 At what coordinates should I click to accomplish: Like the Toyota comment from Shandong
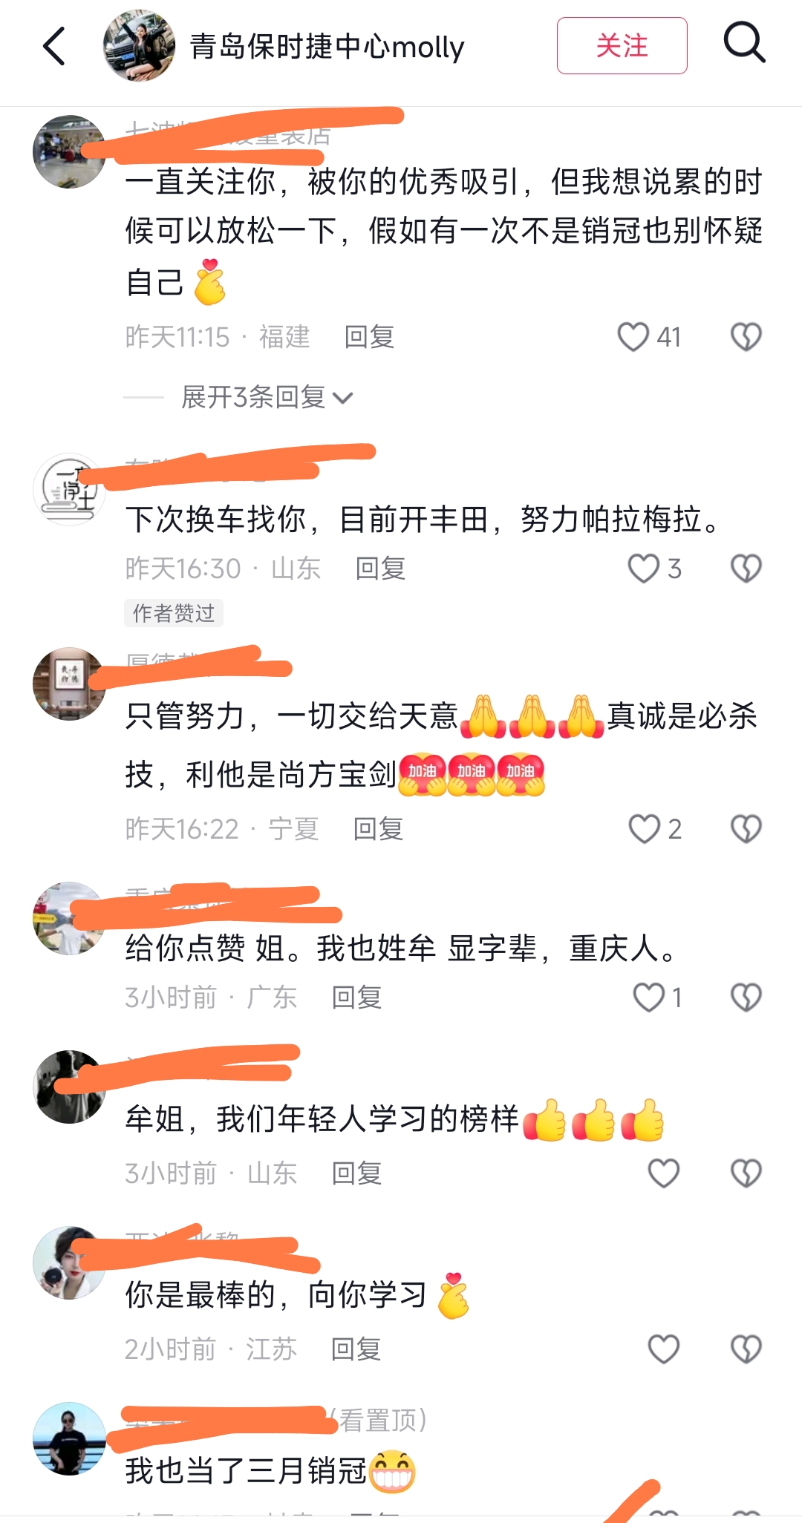(x=643, y=569)
